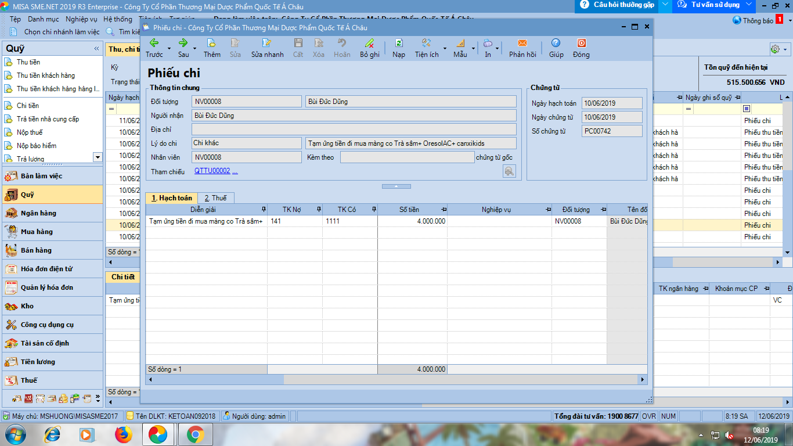The height and width of the screenshot is (446, 793).
Task: Click the Thêm (add new) toolbar icon
Action: [x=212, y=43]
